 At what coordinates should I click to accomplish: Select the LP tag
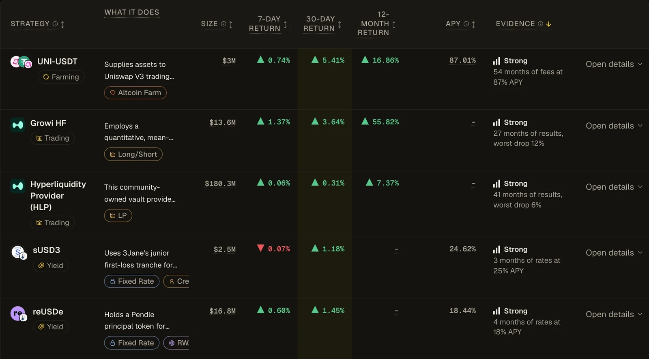118,216
